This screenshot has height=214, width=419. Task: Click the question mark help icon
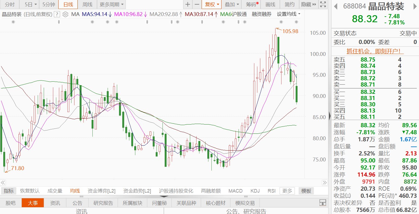click(57, 14)
